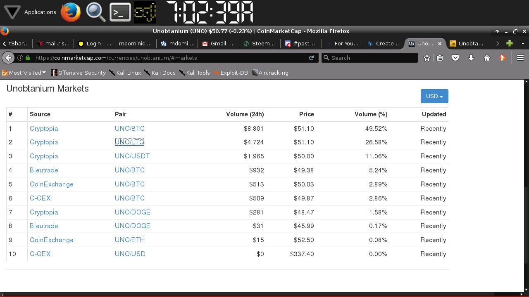Image resolution: width=529 pixels, height=297 pixels.
Task: Open UNO/DOGE pair on Bleutrade row 8
Action: pyautogui.click(x=133, y=226)
